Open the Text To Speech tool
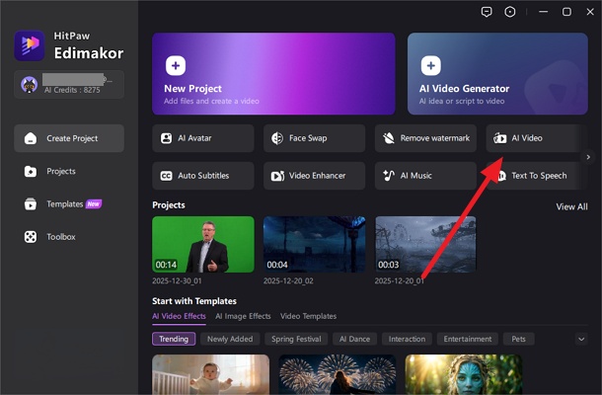The image size is (602, 395). [x=538, y=176]
